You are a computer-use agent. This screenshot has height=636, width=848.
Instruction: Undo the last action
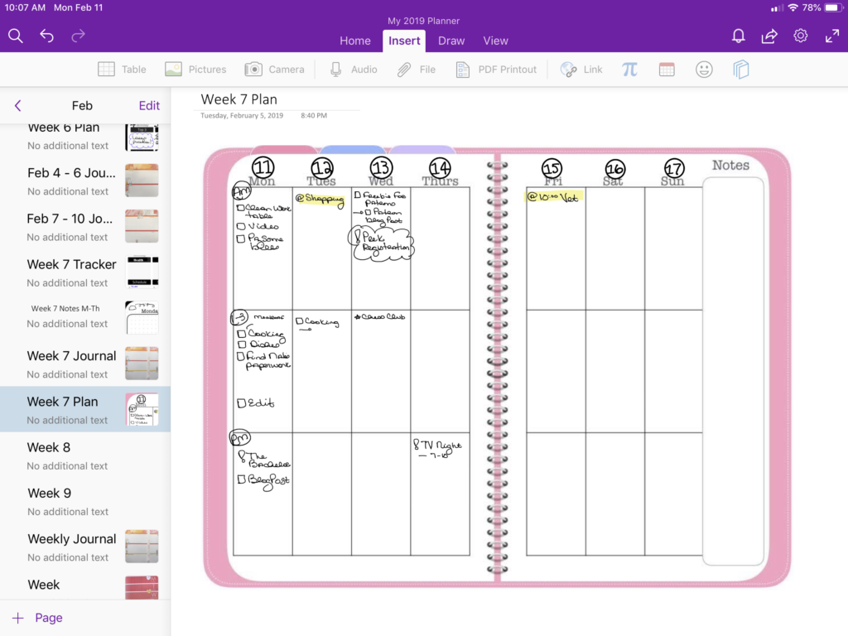click(47, 36)
